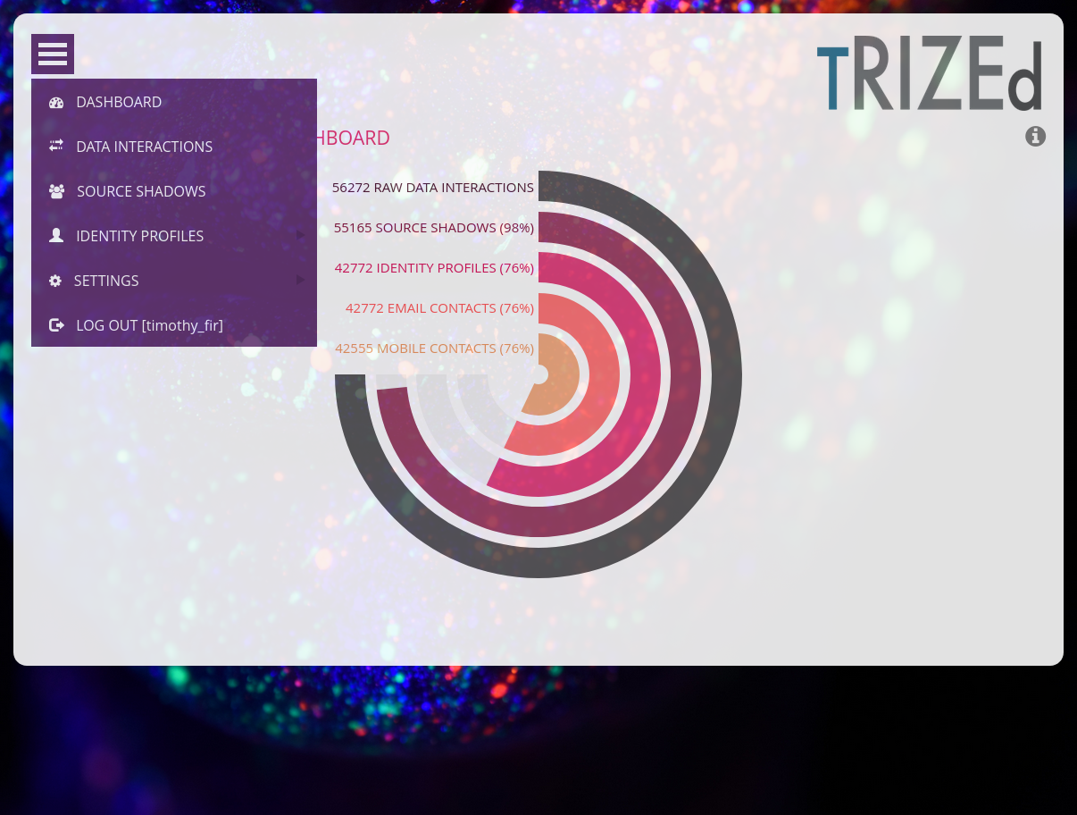
Task: Select Source Shadows from the menu
Action: (x=174, y=191)
